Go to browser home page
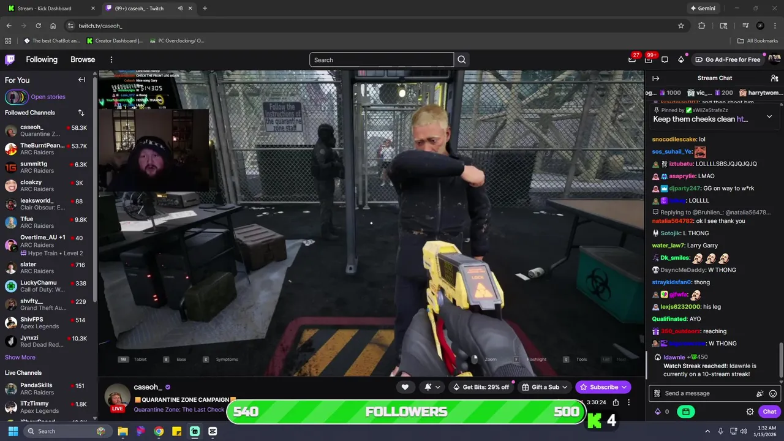 click(53, 26)
